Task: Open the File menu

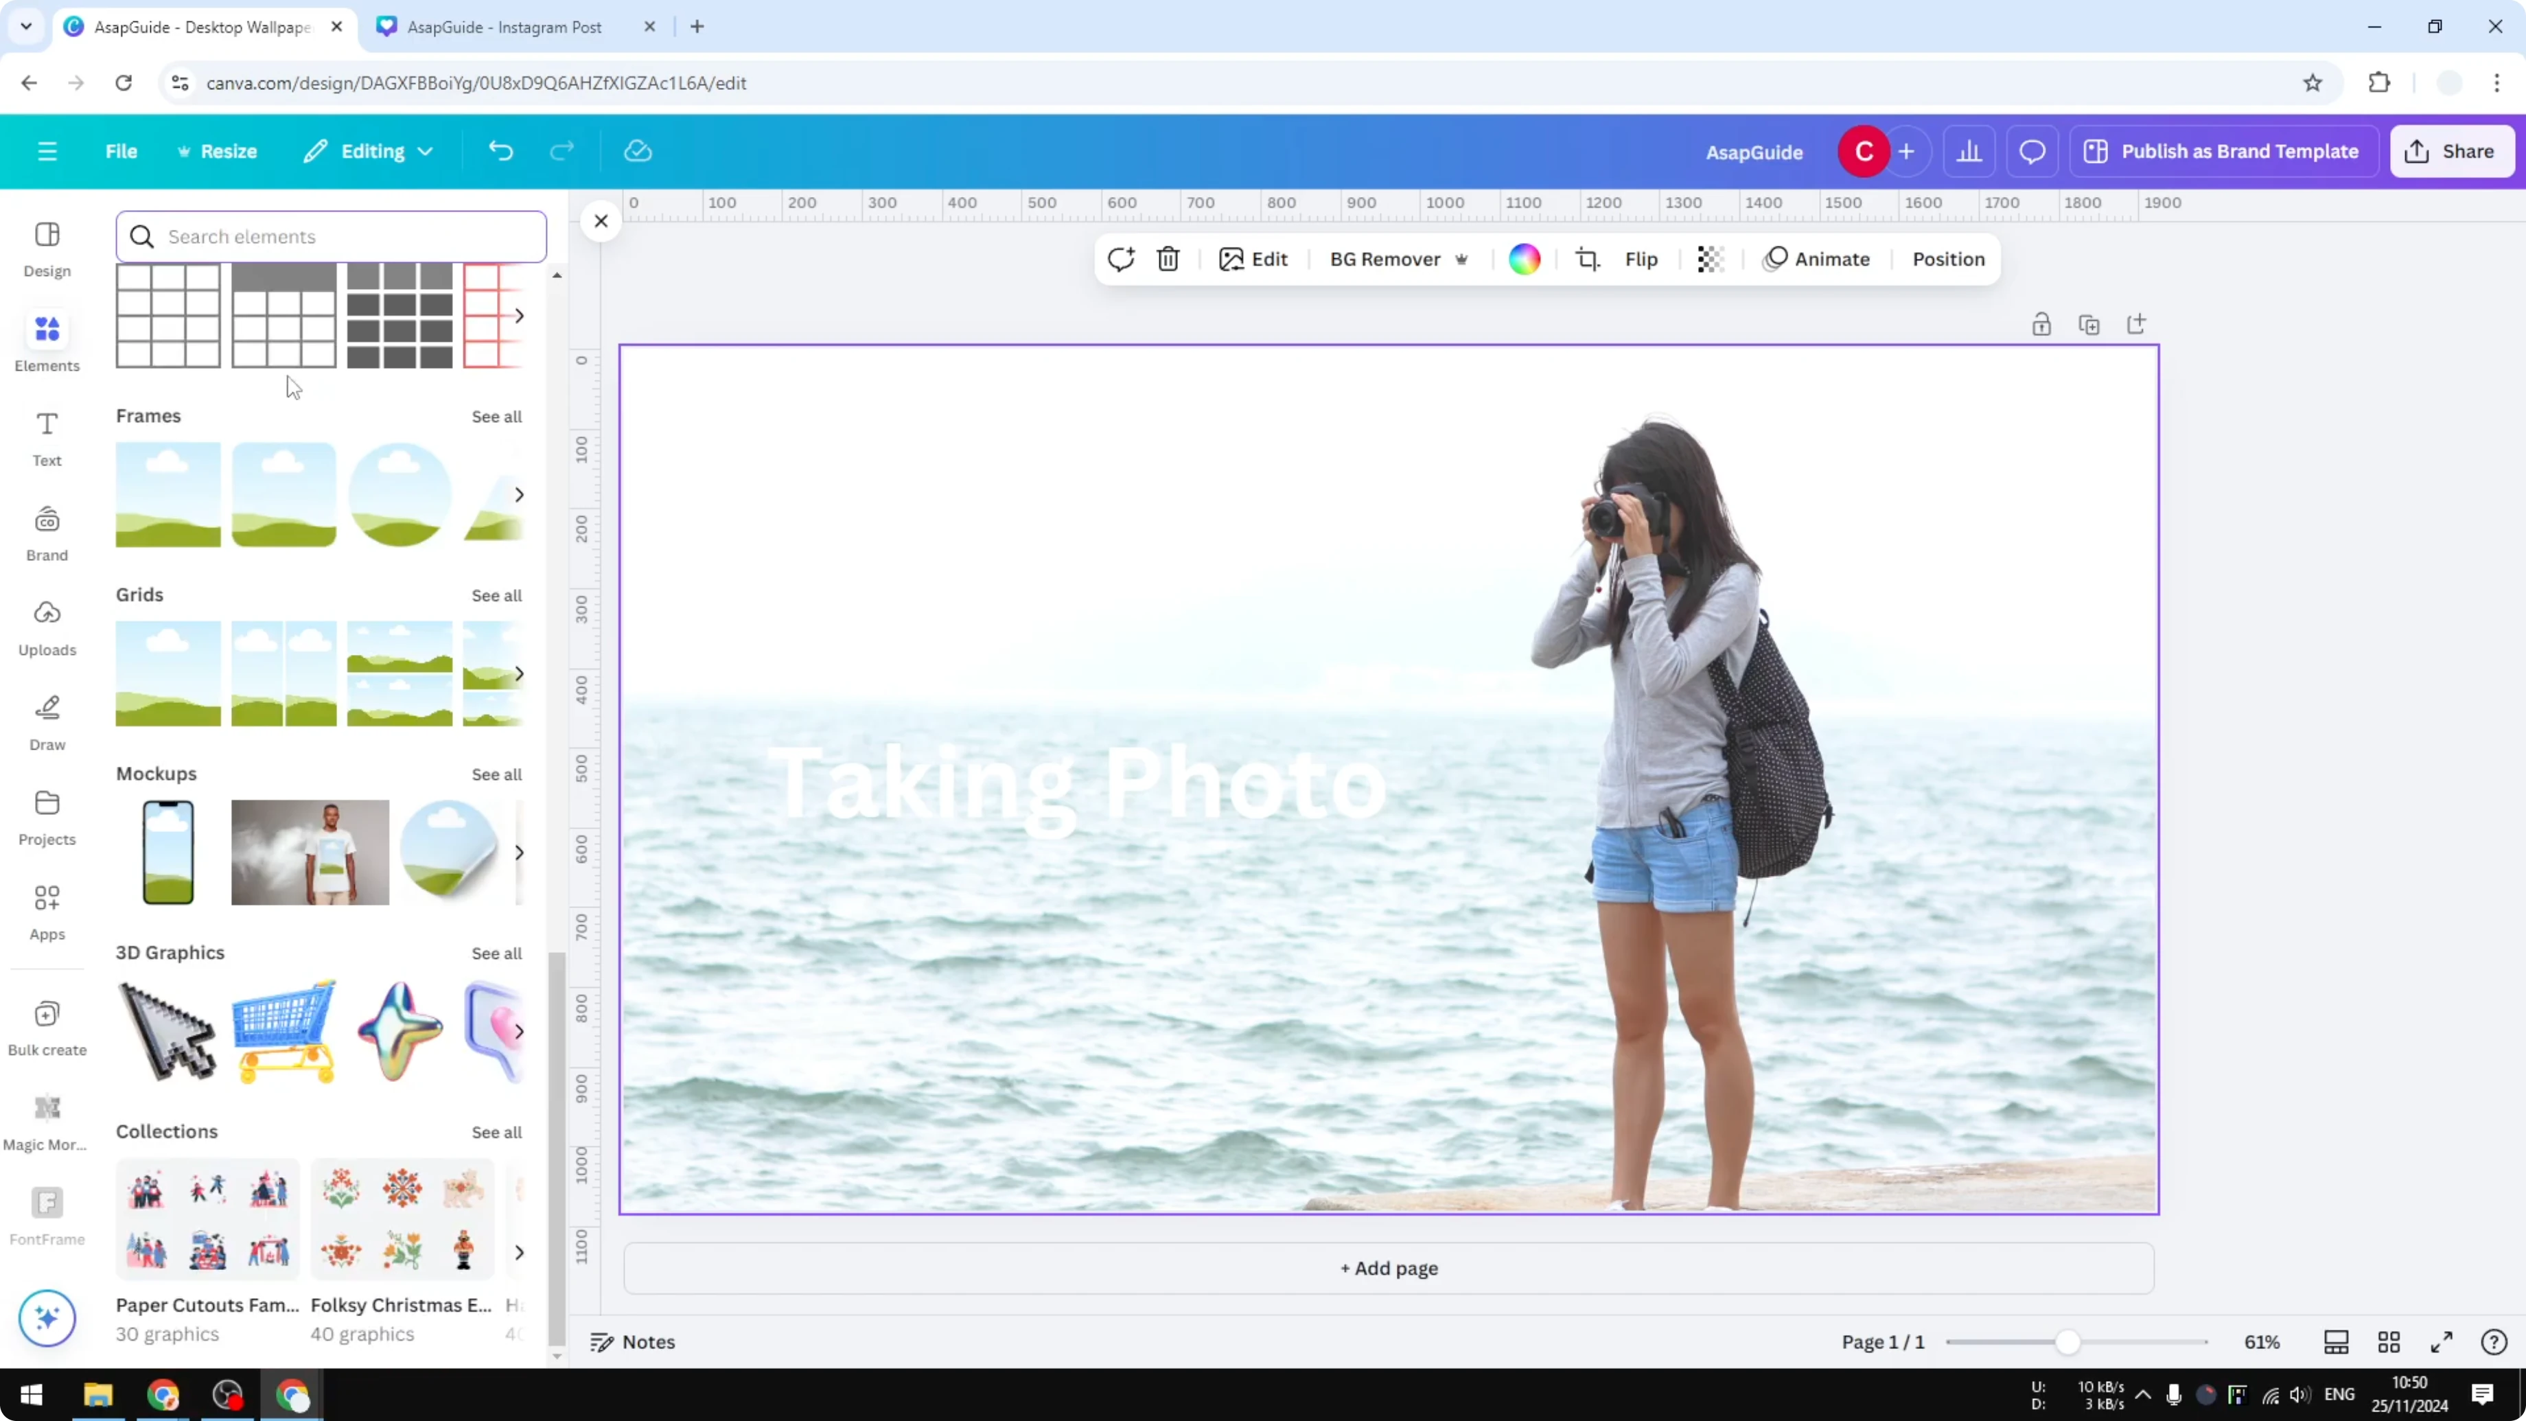Action: pos(121,150)
